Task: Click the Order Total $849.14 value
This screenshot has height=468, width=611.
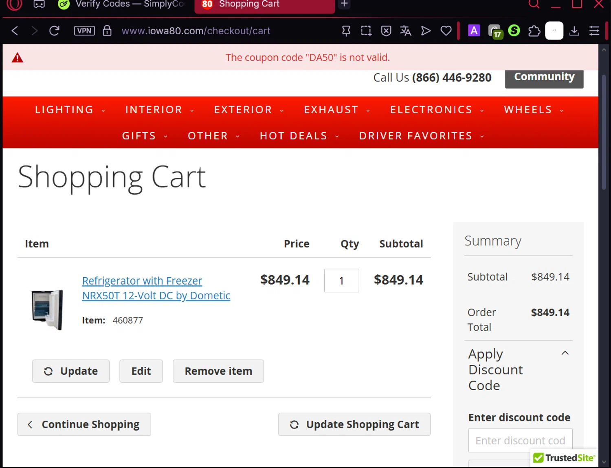Action: pyautogui.click(x=550, y=312)
